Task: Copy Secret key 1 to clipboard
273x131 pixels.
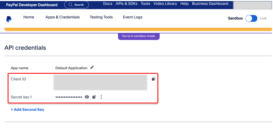Action: [94, 97]
